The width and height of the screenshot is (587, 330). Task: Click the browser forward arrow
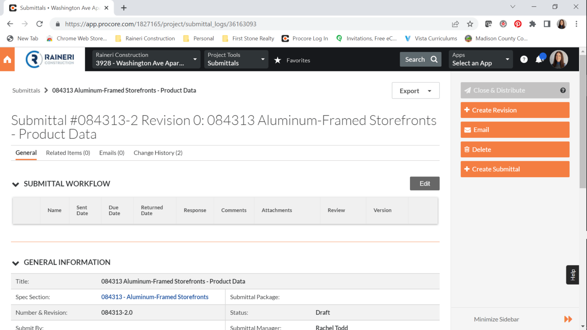(x=25, y=24)
